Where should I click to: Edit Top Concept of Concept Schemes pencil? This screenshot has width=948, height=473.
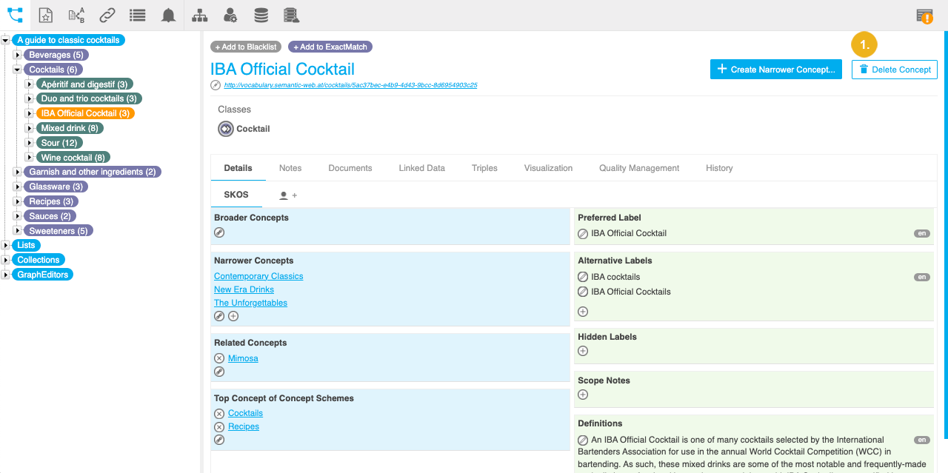click(x=219, y=440)
